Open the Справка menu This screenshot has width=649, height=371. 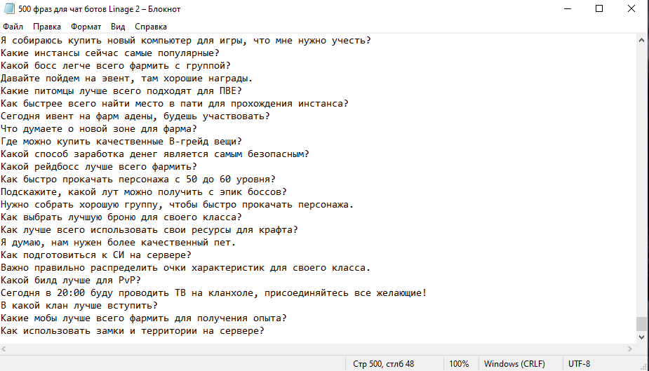[151, 27]
